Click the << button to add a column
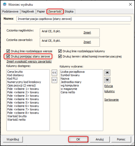The image size is (135, 146). tap(54, 73)
